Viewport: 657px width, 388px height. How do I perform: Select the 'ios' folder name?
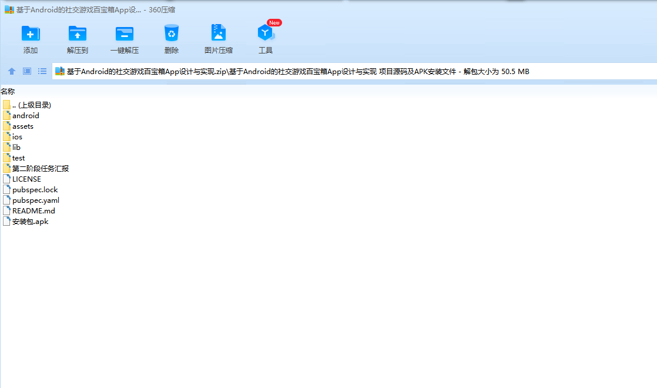point(17,136)
